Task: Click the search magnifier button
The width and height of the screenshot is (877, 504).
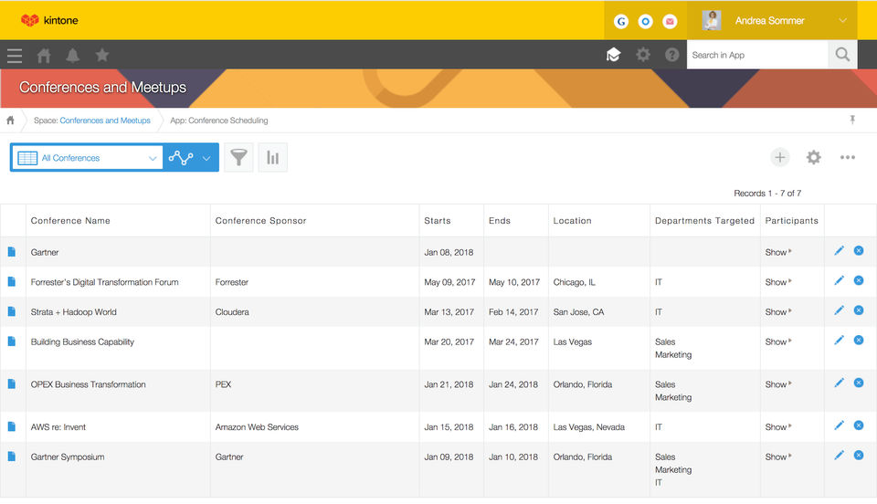Action: [x=842, y=55]
